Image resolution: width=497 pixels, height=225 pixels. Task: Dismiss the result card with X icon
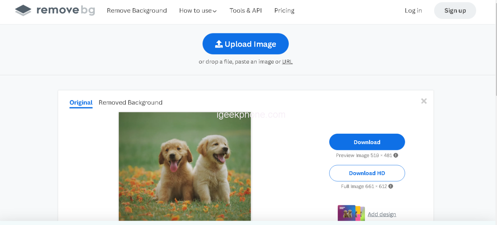click(x=424, y=101)
